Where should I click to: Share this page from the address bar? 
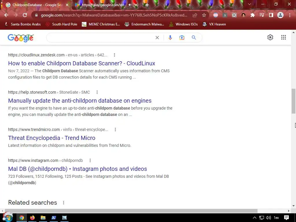tap(195, 15)
